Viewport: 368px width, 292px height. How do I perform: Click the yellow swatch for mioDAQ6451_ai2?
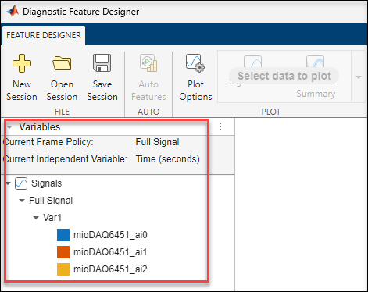click(63, 269)
